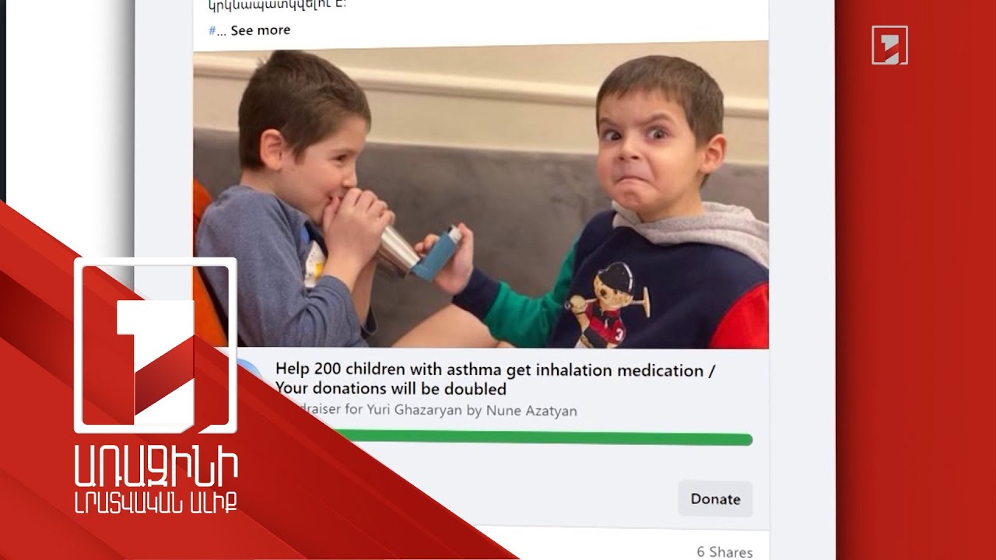Image resolution: width=996 pixels, height=560 pixels.
Task: Click the channel logo in top-right corner
Action: tap(889, 45)
